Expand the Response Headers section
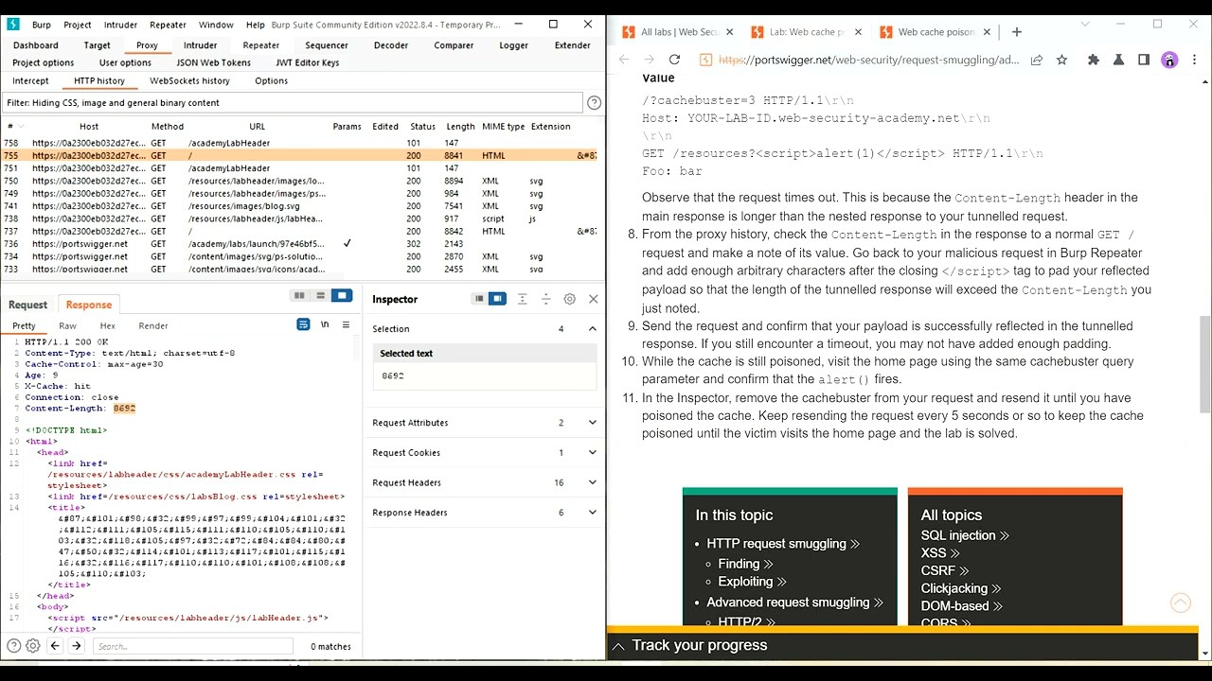This screenshot has height=681, width=1212. tap(593, 513)
